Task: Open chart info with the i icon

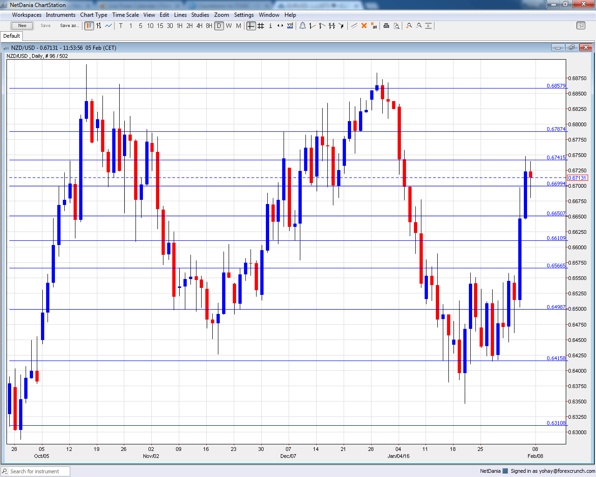Action: tap(270, 26)
